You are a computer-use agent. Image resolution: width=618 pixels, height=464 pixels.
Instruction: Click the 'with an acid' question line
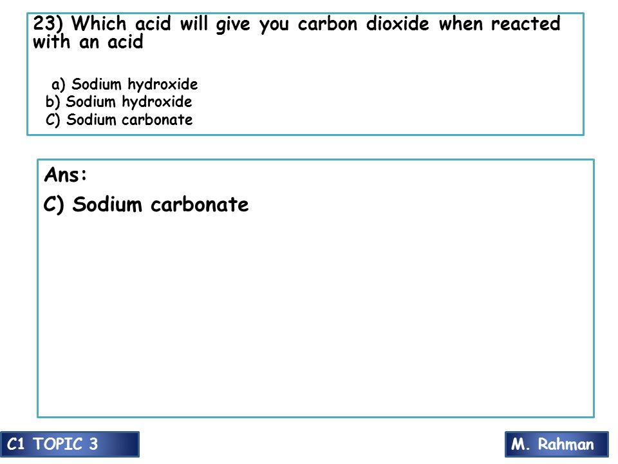point(88,42)
